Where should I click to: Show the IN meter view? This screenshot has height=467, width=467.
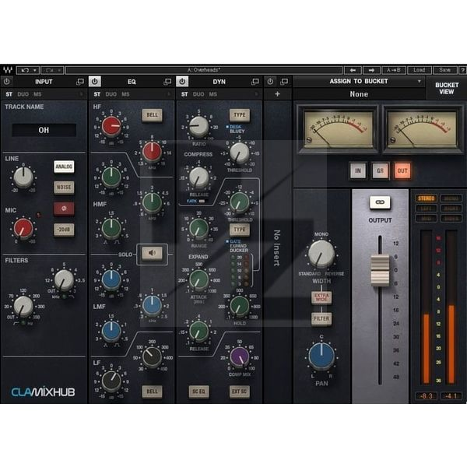(x=357, y=170)
